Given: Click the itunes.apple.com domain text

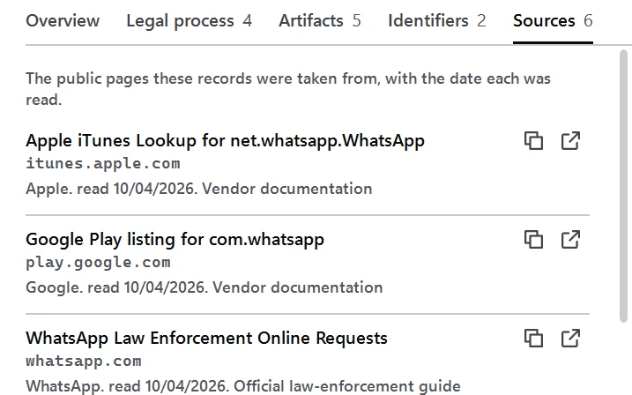Looking at the screenshot, I should click(x=103, y=164).
